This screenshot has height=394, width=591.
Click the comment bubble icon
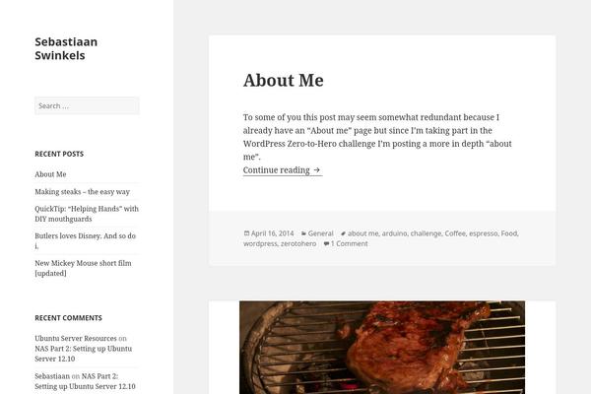pyautogui.click(x=326, y=243)
